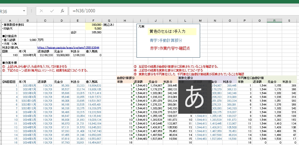Click the red instruction ③ 左記②の結果
This screenshot has height=145, width=299.
tap(176, 66)
